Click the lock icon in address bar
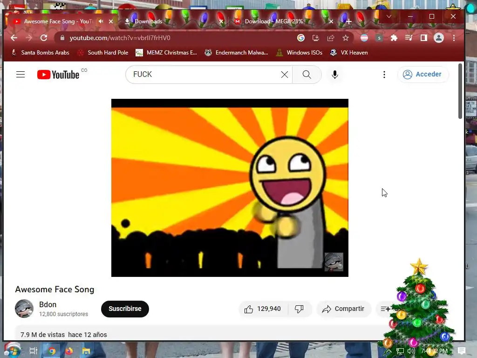Viewport: 477px width, 358px height. 62,38
